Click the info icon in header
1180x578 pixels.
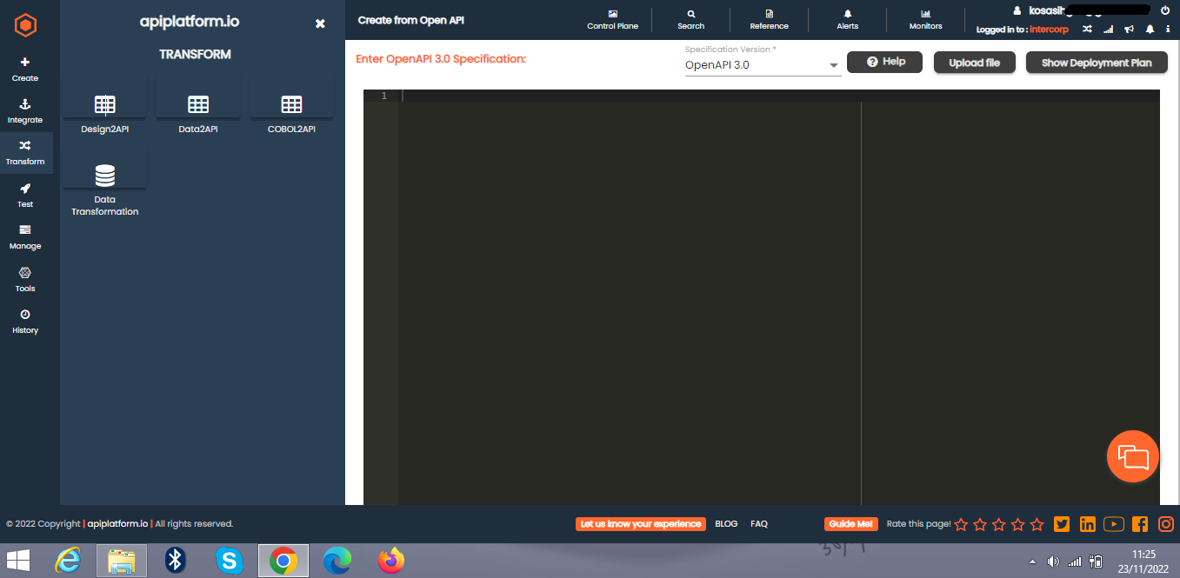(x=1168, y=30)
